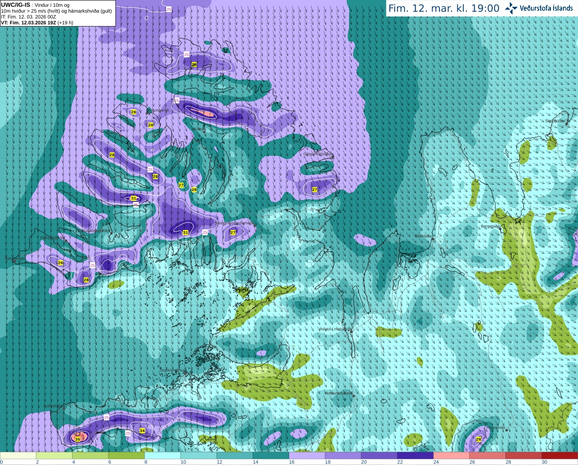This screenshot has height=465, width=578.
Task: Select the 16–18 m/s lavender swatch
Action: (307, 456)
